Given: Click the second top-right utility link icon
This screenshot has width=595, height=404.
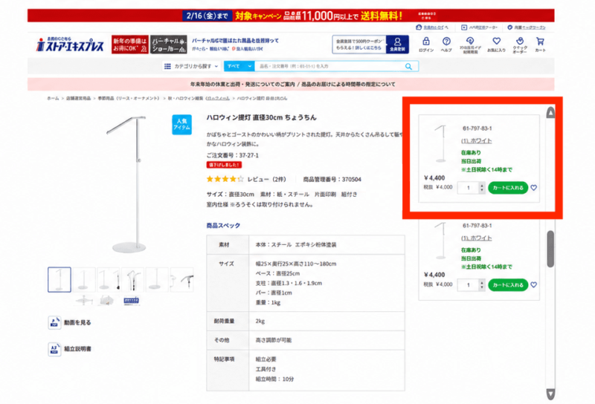Looking at the screenshot, I should pos(463,27).
